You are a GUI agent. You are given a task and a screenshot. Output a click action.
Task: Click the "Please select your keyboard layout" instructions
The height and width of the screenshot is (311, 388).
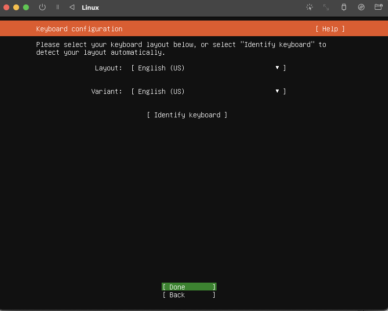(181, 48)
